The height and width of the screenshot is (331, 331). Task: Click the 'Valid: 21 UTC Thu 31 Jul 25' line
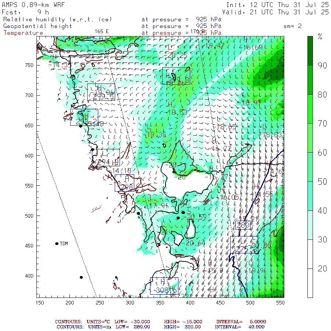point(275,12)
